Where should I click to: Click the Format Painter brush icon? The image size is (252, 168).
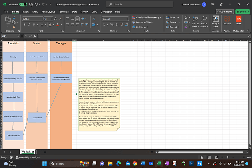click(14, 27)
